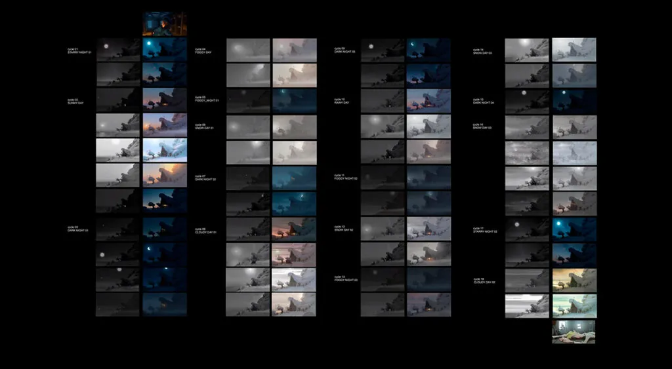The image size is (672, 369).
Task: Select color thumbnail in cycle 03 label row
Action: pos(165,229)
